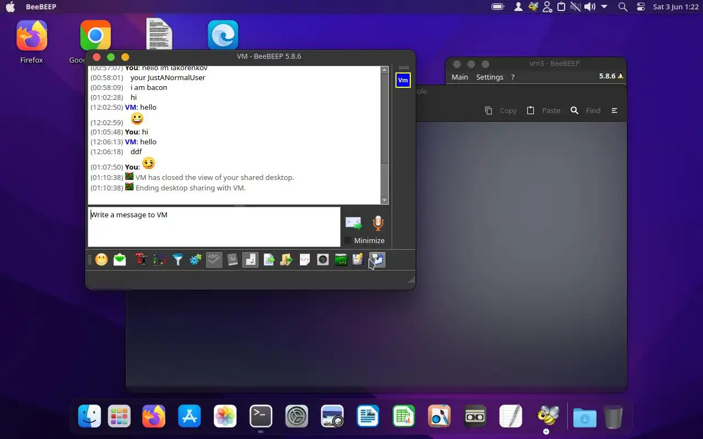703x439 pixels.
Task: Click the line "your JustANormalUser" in chat
Action: click(x=168, y=77)
